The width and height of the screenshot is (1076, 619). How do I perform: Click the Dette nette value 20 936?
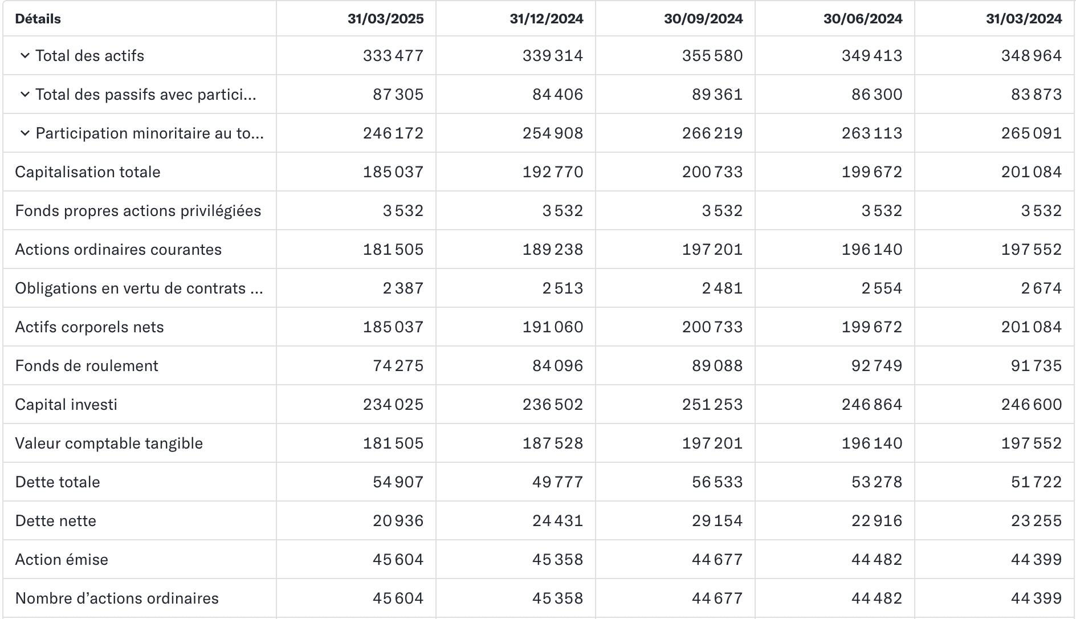398,521
